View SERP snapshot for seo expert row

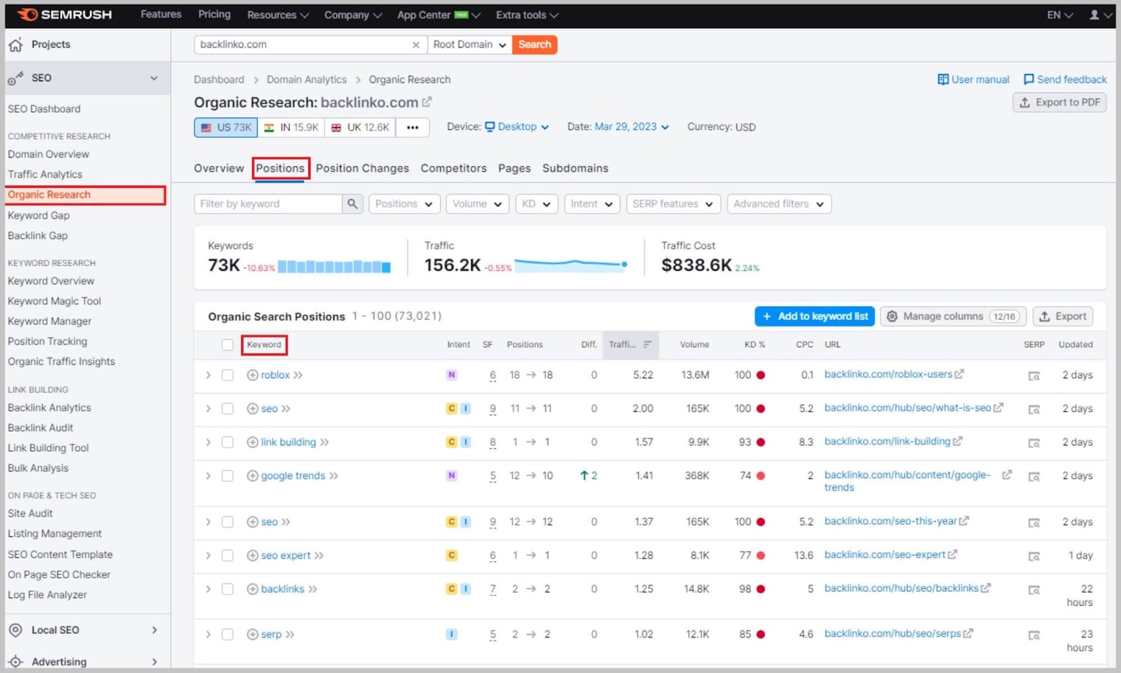pyautogui.click(x=1033, y=557)
